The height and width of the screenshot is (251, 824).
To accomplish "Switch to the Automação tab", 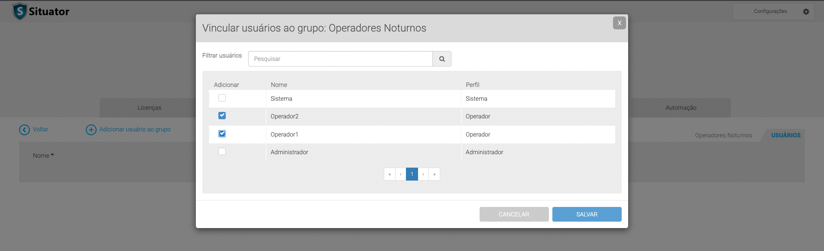I will pyautogui.click(x=681, y=108).
